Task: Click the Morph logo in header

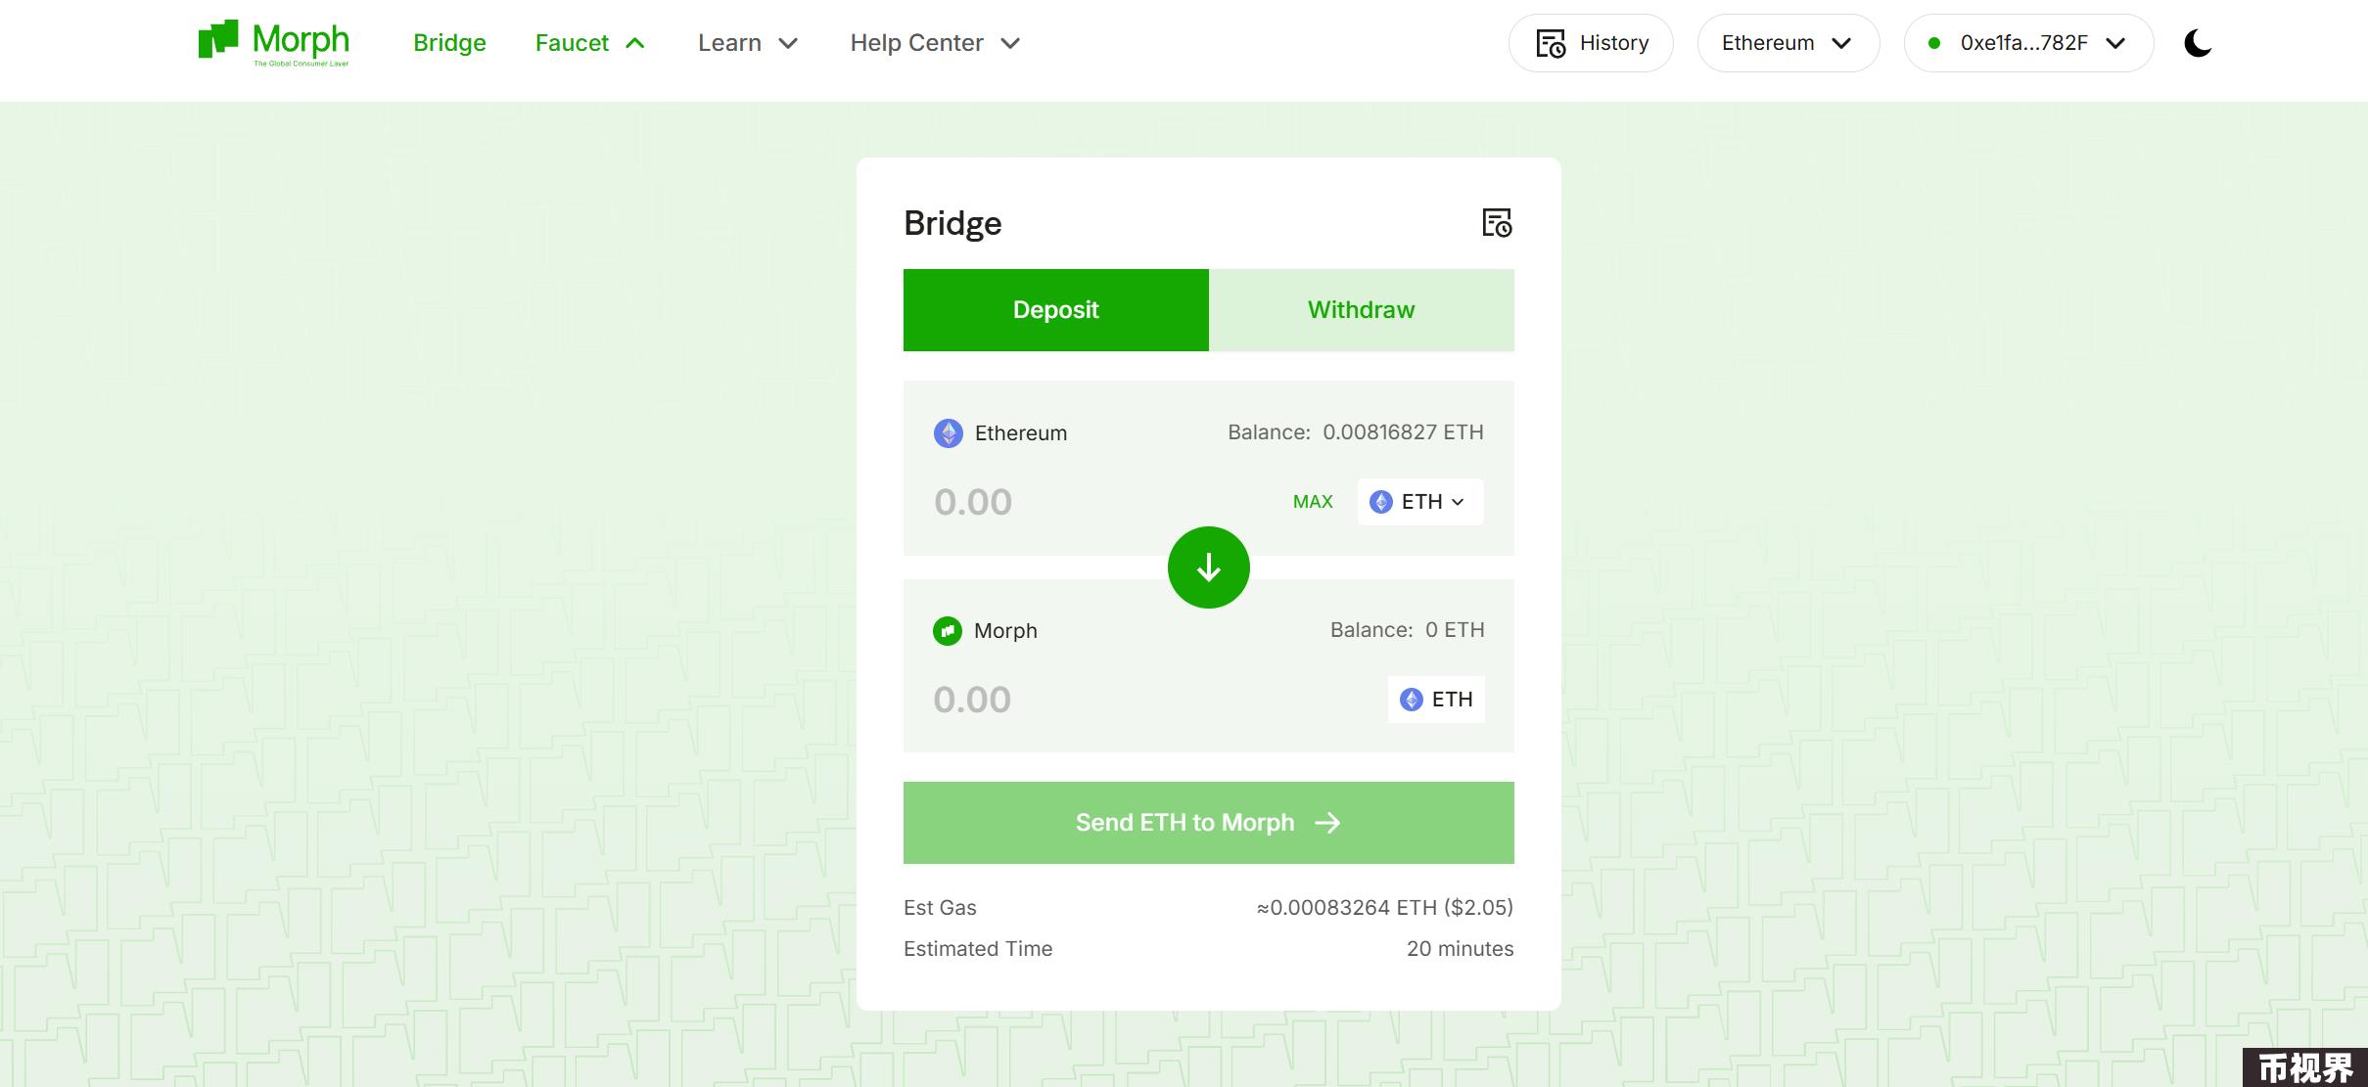Action: pyautogui.click(x=273, y=42)
